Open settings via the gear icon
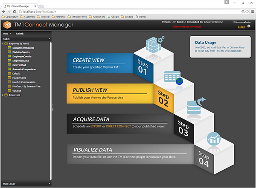Screen dimensions: 256x188 click(249, 26)
